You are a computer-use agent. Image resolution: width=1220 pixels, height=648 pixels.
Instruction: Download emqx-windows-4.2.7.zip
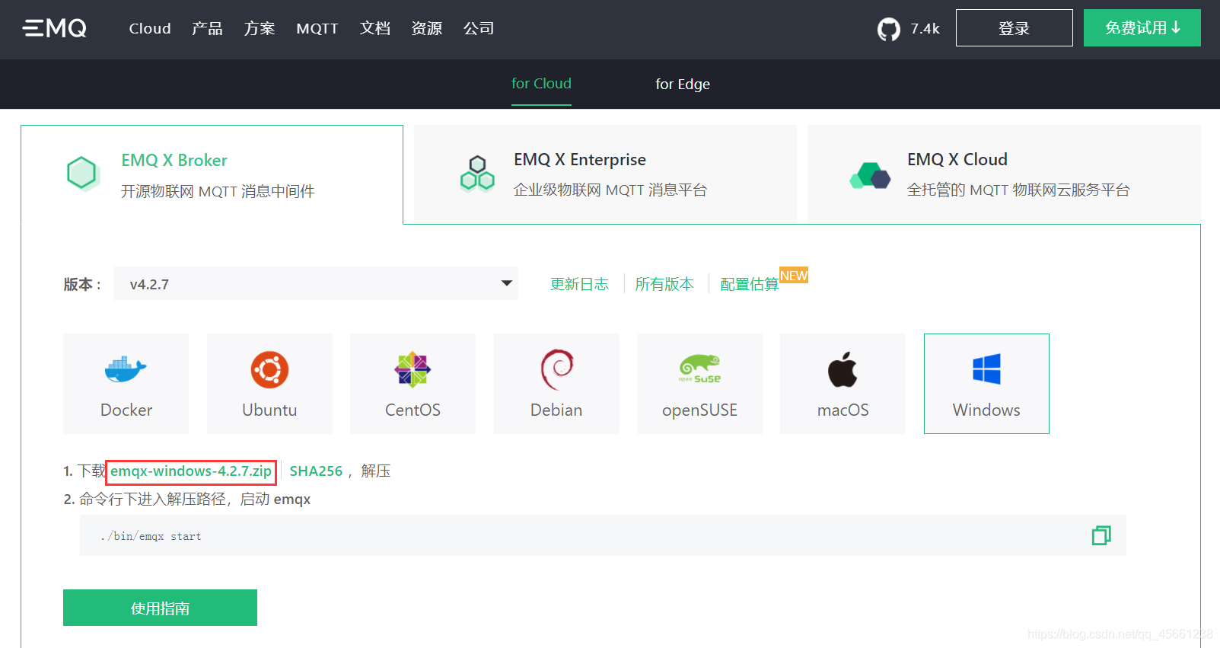click(x=191, y=471)
